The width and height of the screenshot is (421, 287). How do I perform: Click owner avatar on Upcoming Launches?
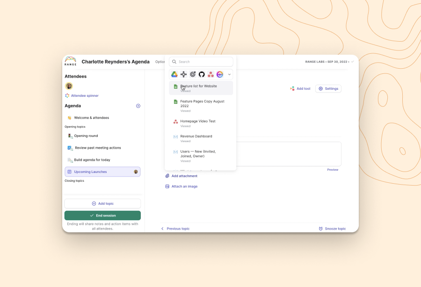coord(136,172)
